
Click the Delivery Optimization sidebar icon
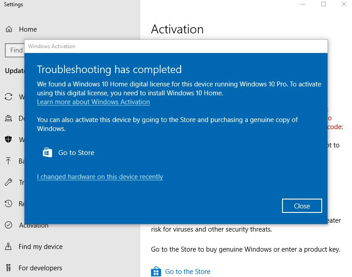pyautogui.click(x=9, y=118)
